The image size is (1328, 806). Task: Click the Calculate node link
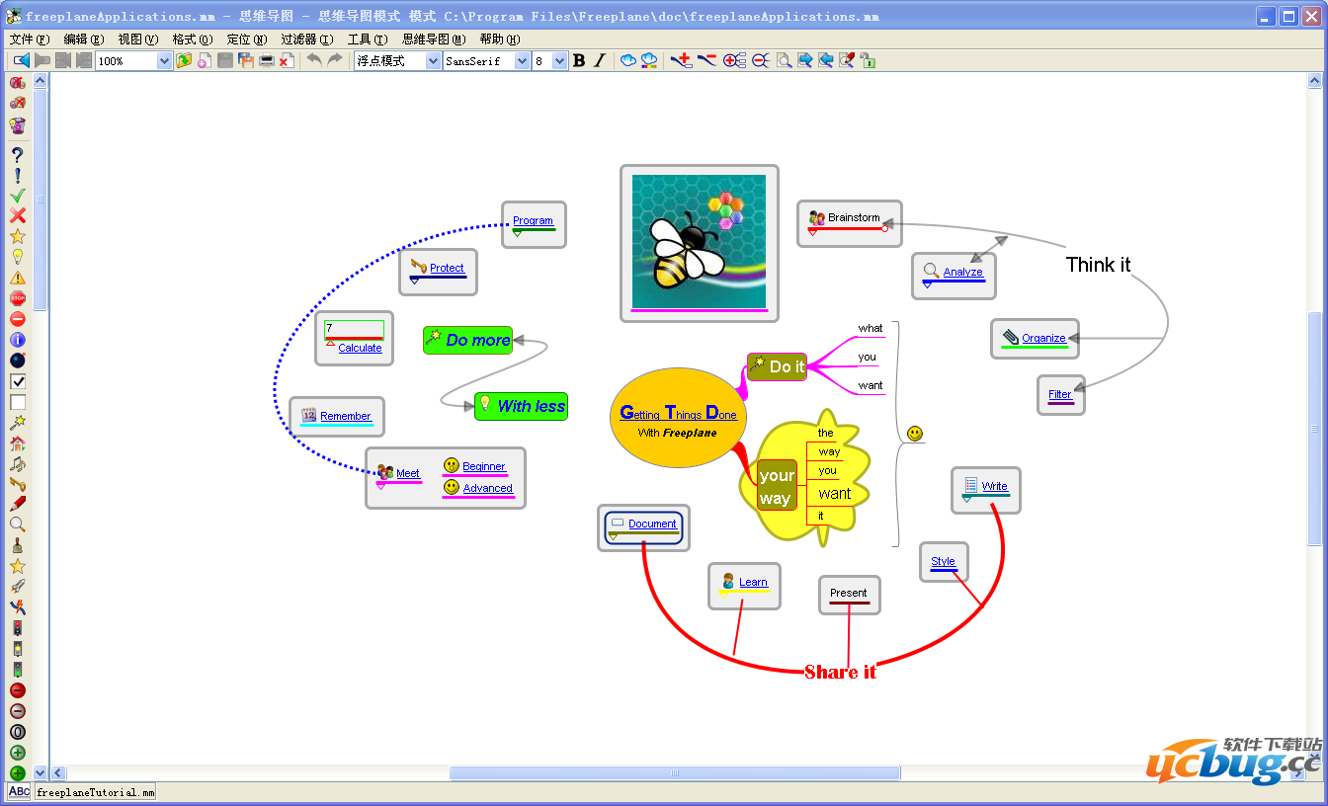pyautogui.click(x=360, y=348)
